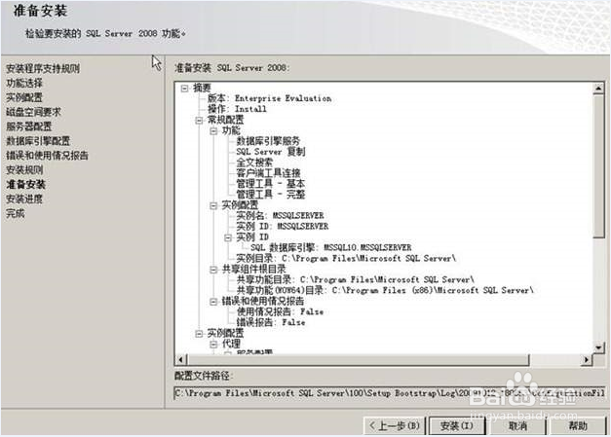Viewport: 611px width, 437px height.
Task: Select 数据库引擎配置 step in sidebar
Action: pyautogui.click(x=38, y=141)
